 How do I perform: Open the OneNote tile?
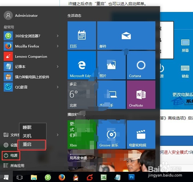pos(141,95)
